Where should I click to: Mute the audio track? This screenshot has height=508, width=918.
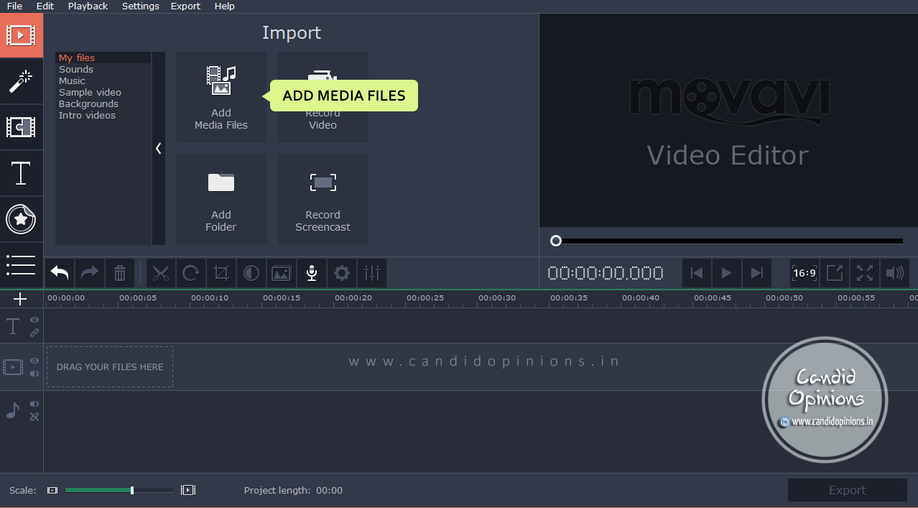(34, 404)
